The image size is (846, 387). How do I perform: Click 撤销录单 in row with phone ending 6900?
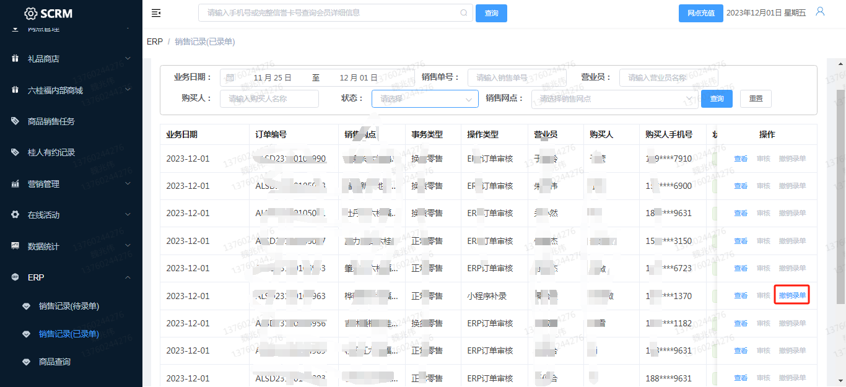(792, 186)
